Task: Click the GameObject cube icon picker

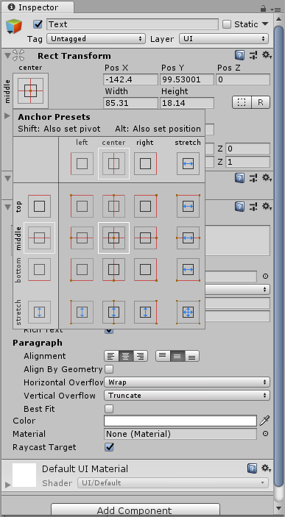Action: pos(14,26)
